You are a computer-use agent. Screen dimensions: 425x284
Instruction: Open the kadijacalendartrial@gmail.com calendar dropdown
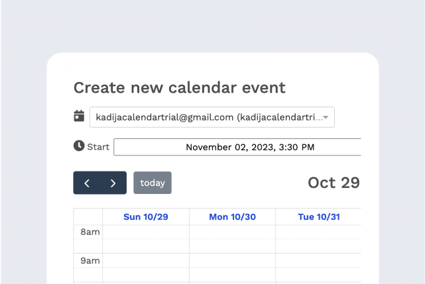coord(212,117)
